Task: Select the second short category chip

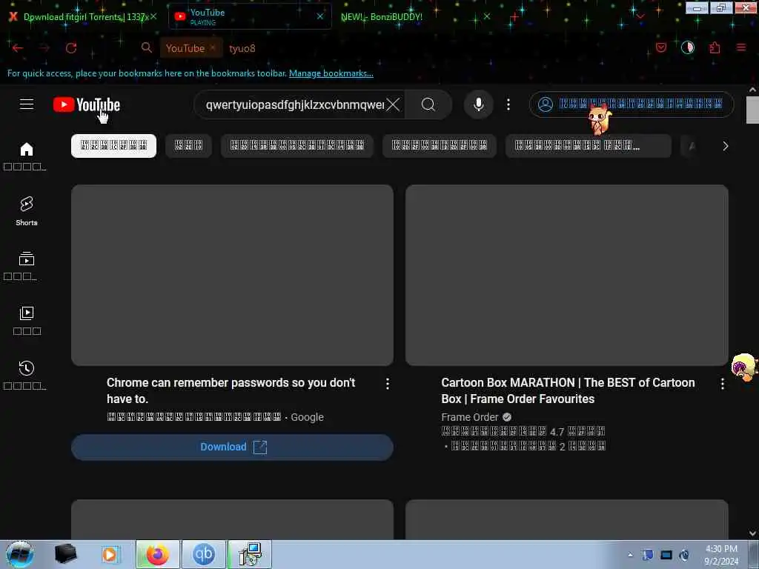Action: 188,146
